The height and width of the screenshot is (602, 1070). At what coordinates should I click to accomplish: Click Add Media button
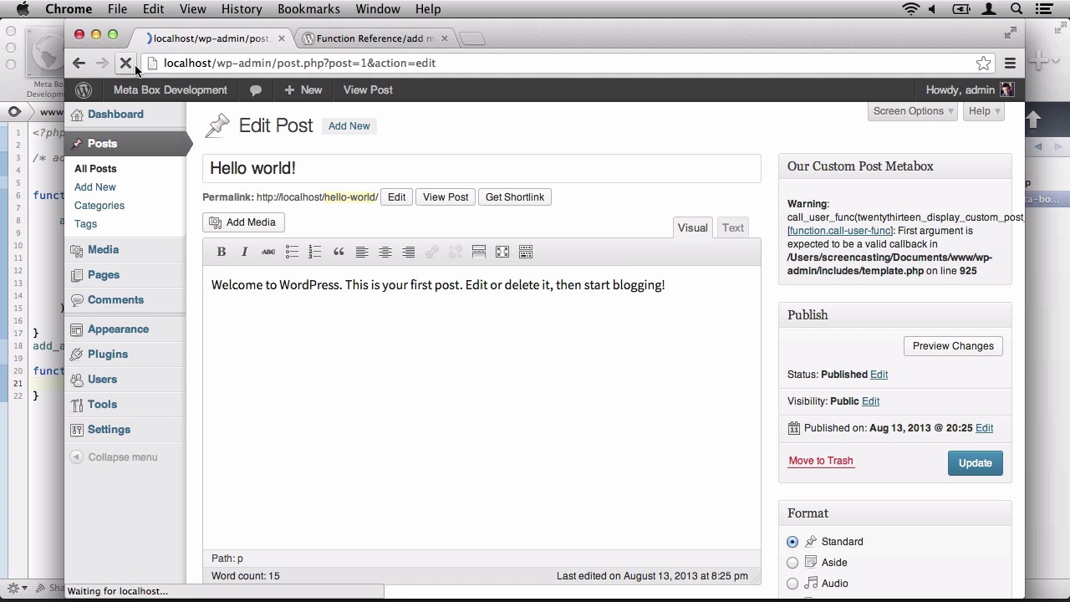click(243, 222)
